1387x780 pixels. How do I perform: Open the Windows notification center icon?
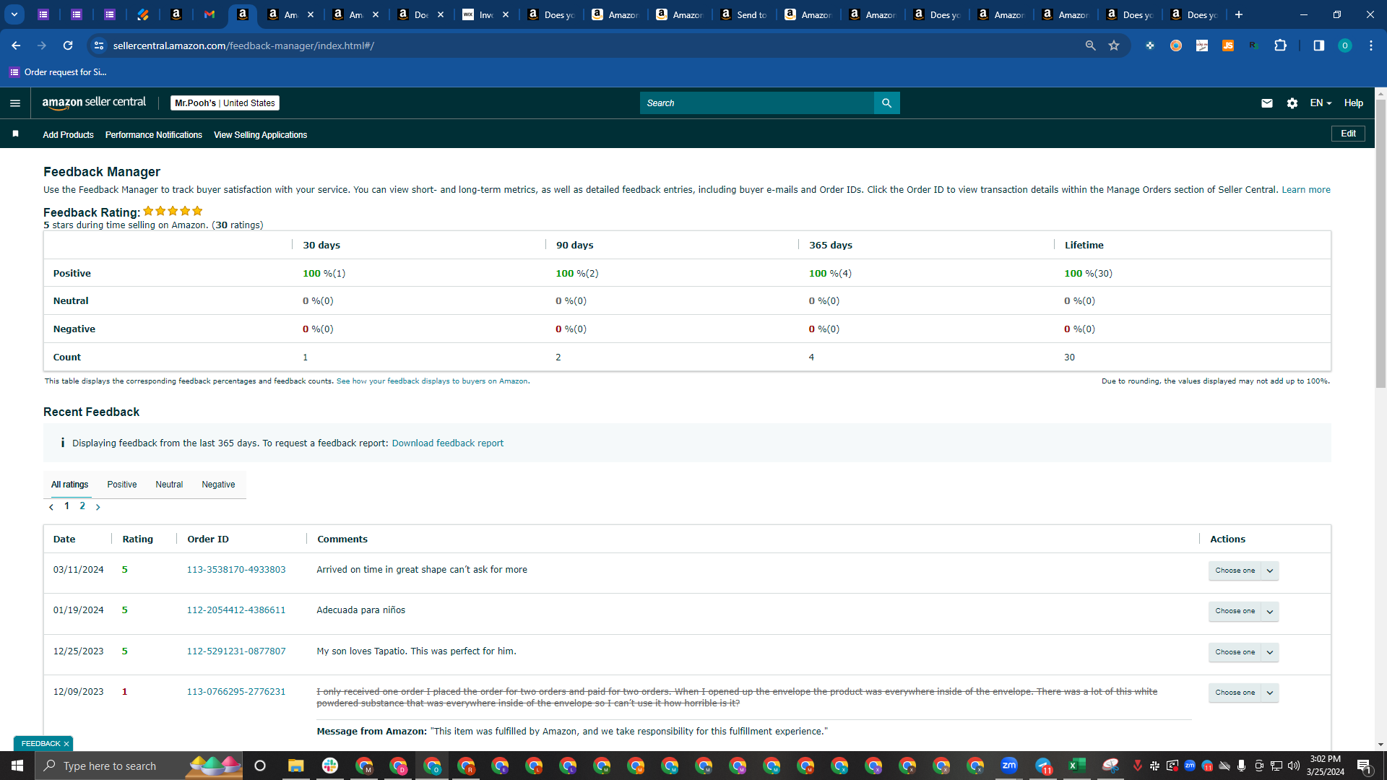click(1364, 766)
